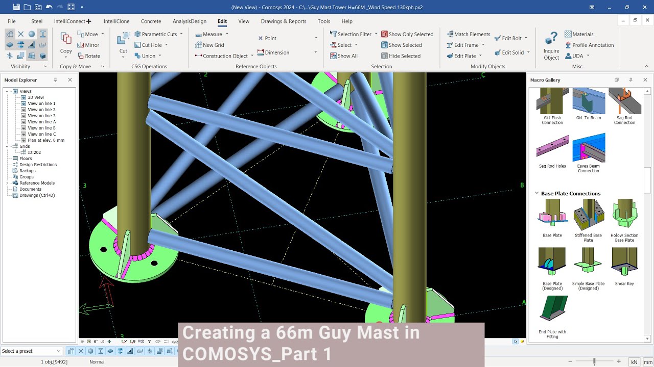
Task: Select the Point reference object
Action: [x=267, y=38]
